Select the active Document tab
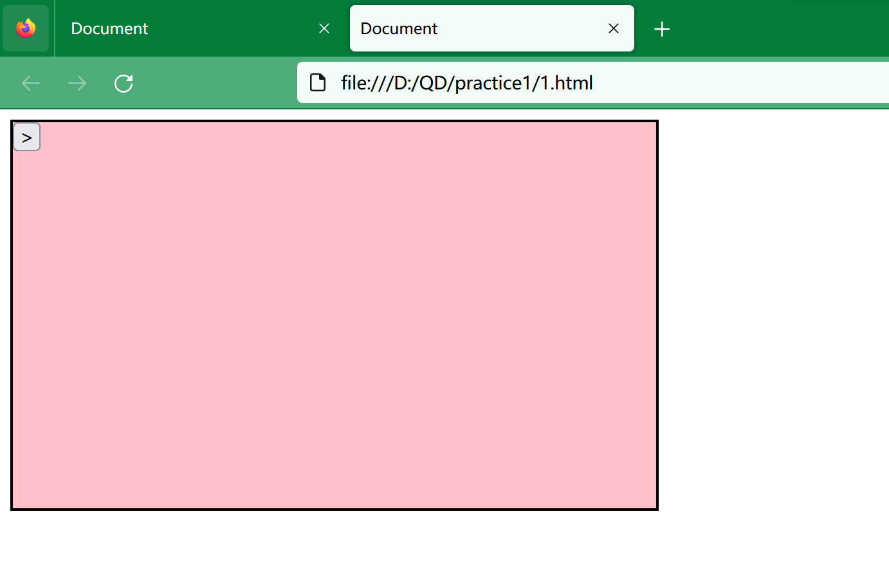This screenshot has height=588, width=889. 476,28
